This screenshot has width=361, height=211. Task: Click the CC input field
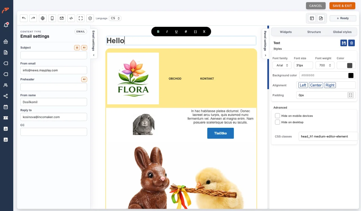(x=54, y=132)
